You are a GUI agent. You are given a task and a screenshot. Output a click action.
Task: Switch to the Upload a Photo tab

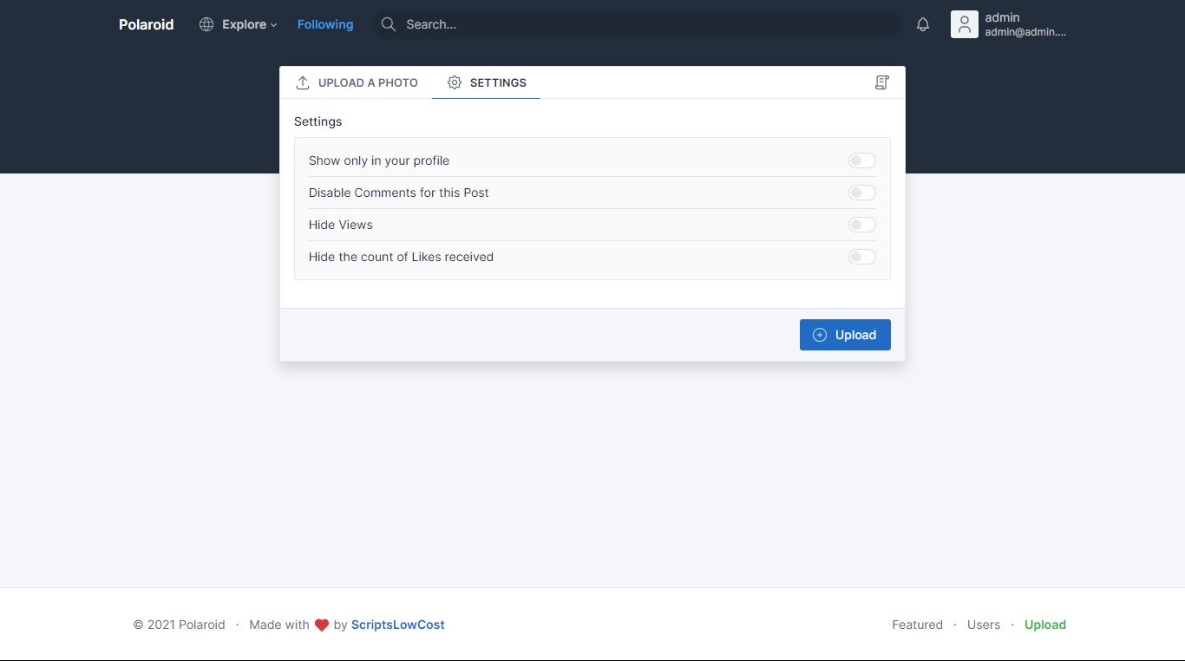click(x=357, y=82)
